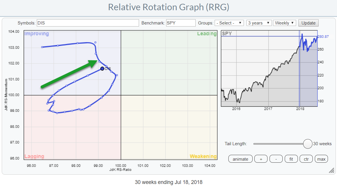This screenshot has height=186, width=337.
Task: Open the Weekly interval dropdown
Action: pyautogui.click(x=284, y=23)
